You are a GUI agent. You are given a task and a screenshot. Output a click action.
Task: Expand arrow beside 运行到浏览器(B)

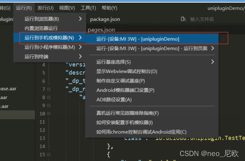[80, 19]
